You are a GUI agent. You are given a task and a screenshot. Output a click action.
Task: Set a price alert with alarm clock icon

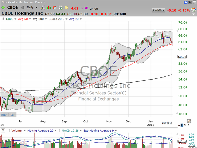click(55, 8)
